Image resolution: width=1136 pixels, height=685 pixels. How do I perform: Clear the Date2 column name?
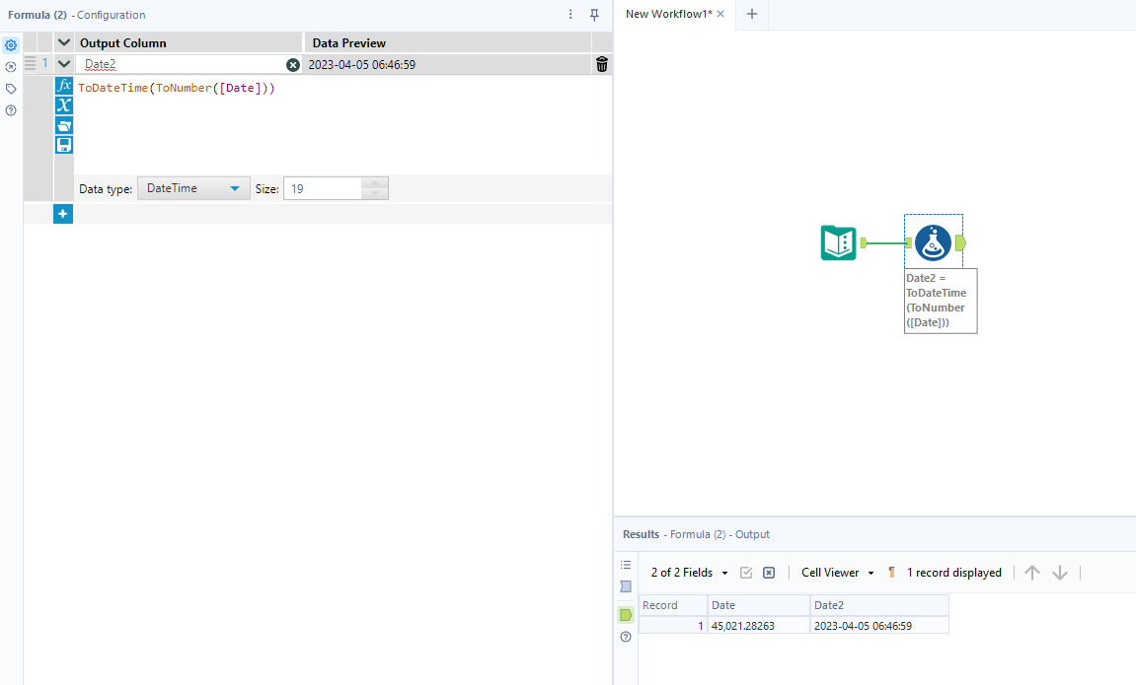pos(293,64)
